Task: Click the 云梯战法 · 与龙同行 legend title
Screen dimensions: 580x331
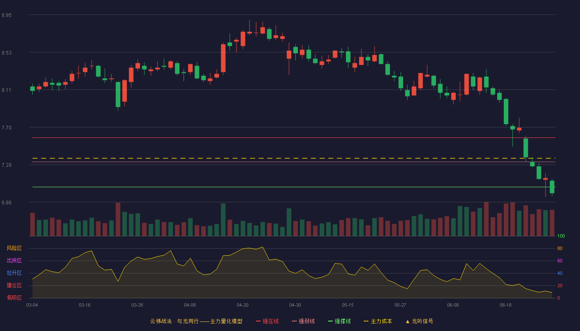Action: click(x=196, y=321)
